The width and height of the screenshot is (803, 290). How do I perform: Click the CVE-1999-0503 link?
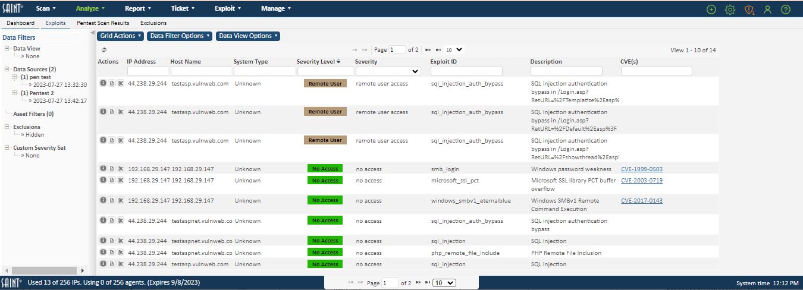click(641, 169)
